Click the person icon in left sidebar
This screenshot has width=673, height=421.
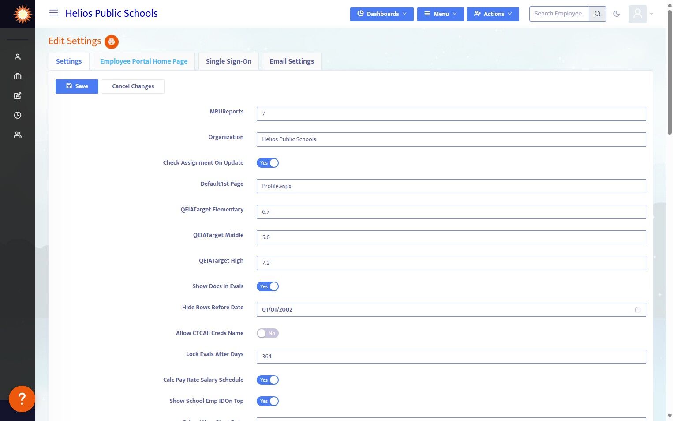click(18, 57)
